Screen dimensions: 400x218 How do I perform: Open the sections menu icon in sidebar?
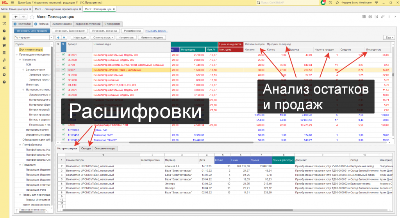coord(4,16)
